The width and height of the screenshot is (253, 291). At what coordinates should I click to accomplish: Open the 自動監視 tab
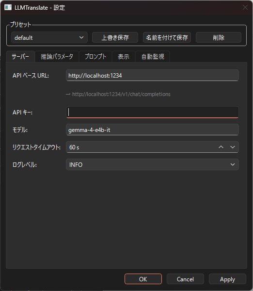[153, 56]
